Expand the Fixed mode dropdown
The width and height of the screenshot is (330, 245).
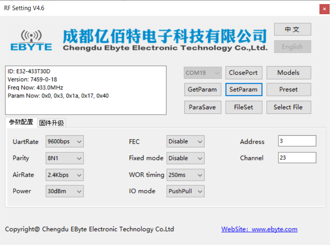185,158
